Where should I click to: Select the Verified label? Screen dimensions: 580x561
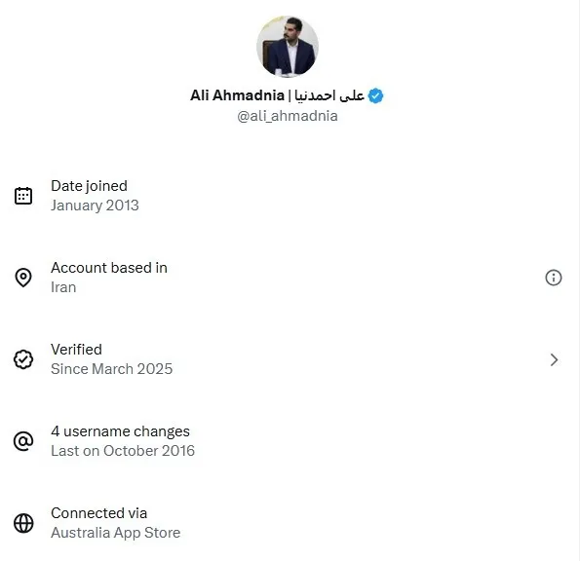tap(76, 350)
